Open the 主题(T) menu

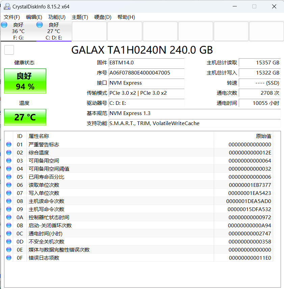point(80,17)
